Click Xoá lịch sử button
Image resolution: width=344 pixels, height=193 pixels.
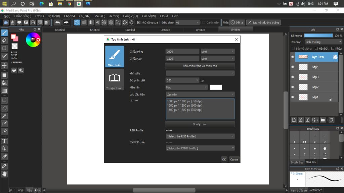point(200,124)
